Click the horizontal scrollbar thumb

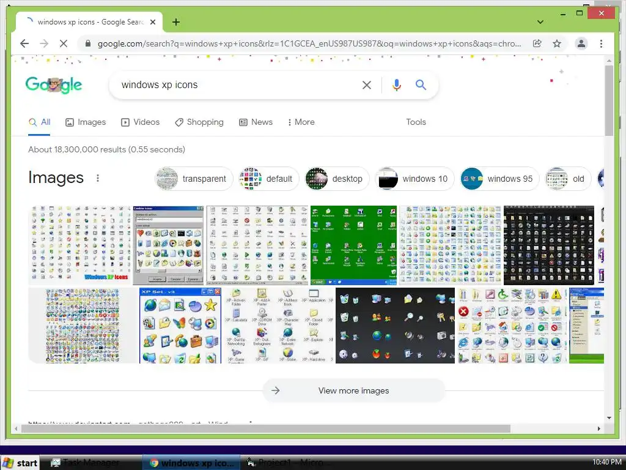(265, 428)
